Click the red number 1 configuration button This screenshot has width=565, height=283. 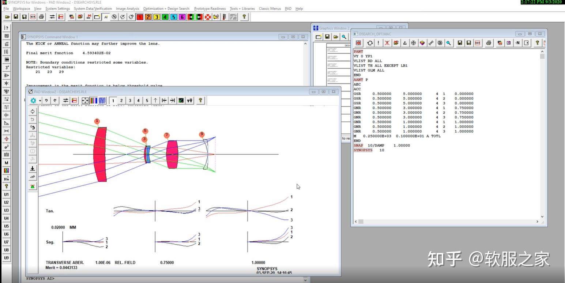140,17
